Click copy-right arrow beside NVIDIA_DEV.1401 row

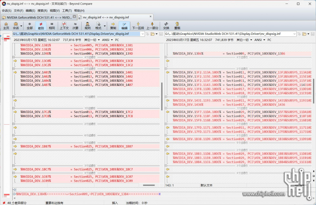[15, 72]
